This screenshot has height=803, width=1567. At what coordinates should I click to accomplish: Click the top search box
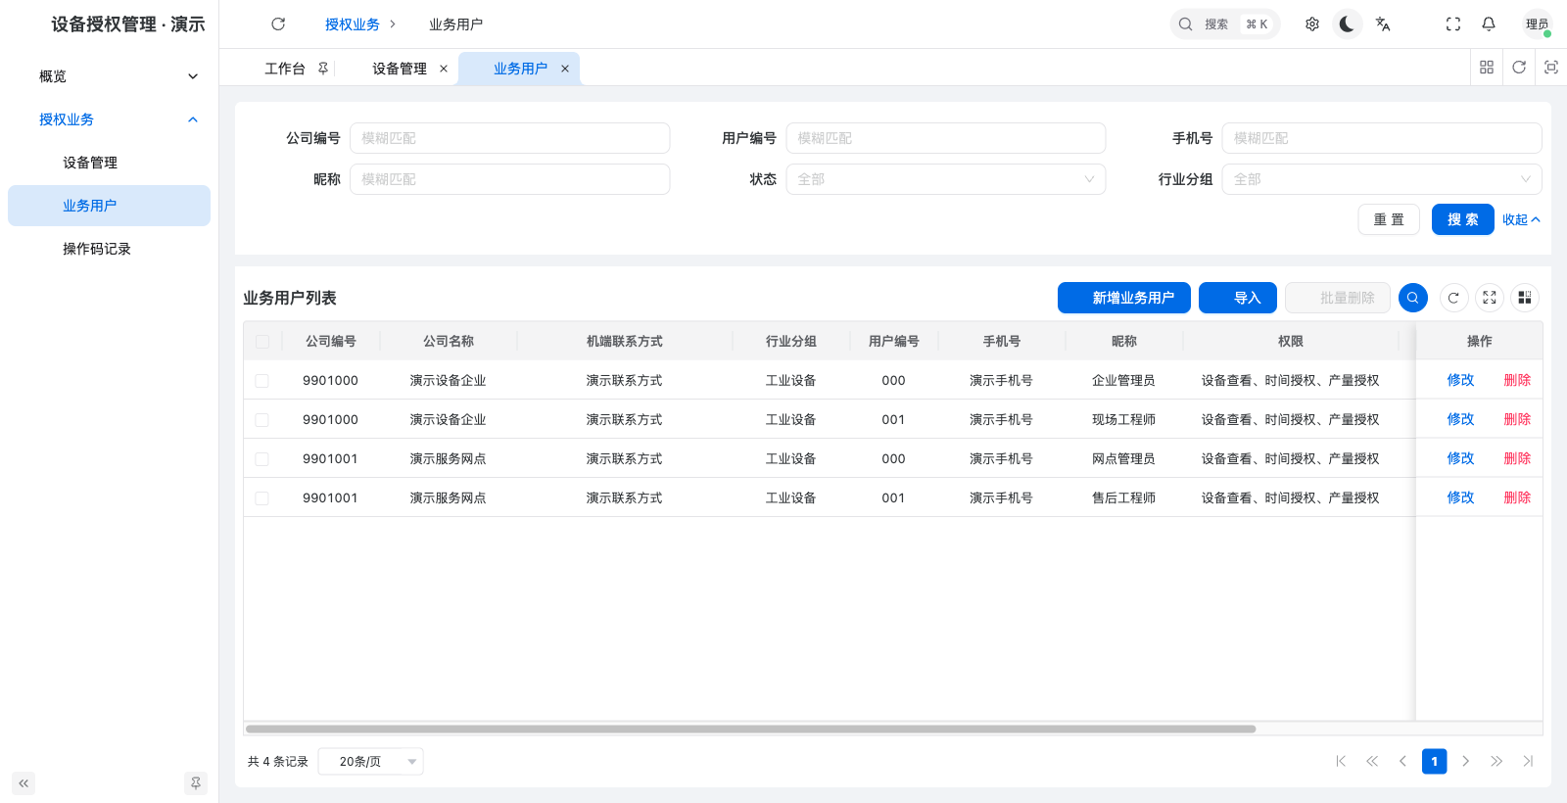tap(1225, 24)
